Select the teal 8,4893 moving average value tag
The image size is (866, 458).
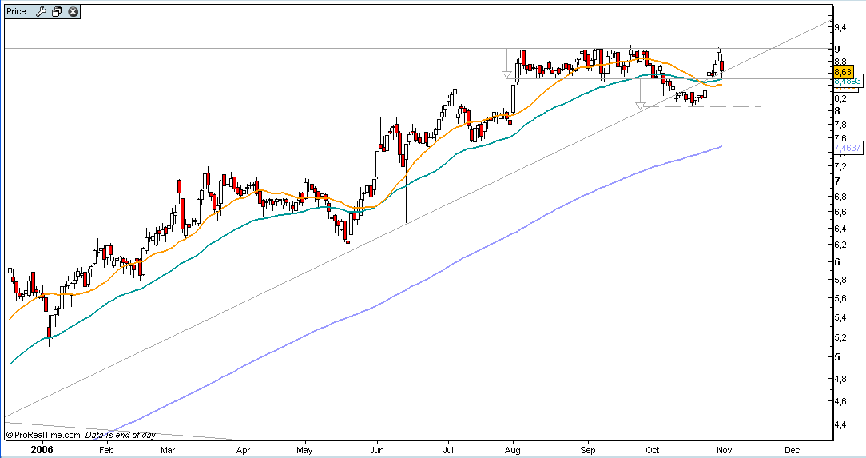(848, 82)
